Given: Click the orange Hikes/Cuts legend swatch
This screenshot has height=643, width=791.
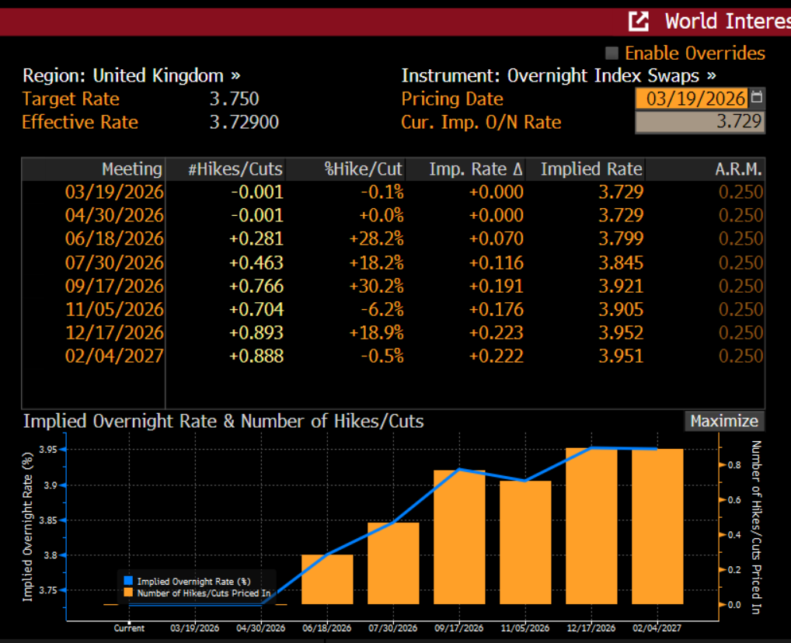Looking at the screenshot, I should tap(129, 593).
